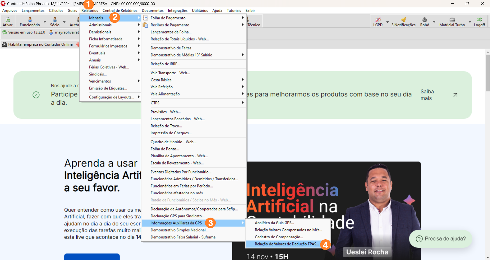Open the Funcionário toolbar icon
The width and height of the screenshot is (490, 260).
30,20
